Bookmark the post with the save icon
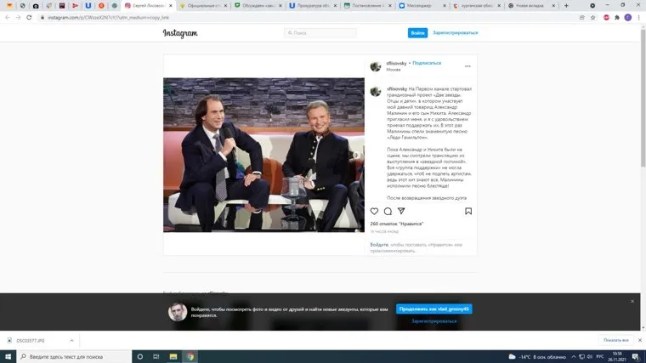This screenshot has width=646, height=363. [x=468, y=211]
